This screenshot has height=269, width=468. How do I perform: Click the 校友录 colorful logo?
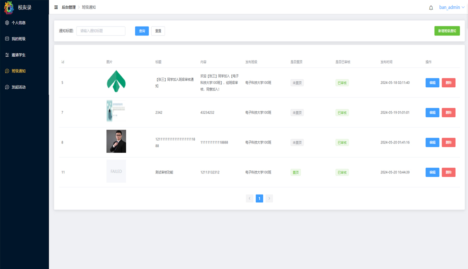[x=9, y=7]
